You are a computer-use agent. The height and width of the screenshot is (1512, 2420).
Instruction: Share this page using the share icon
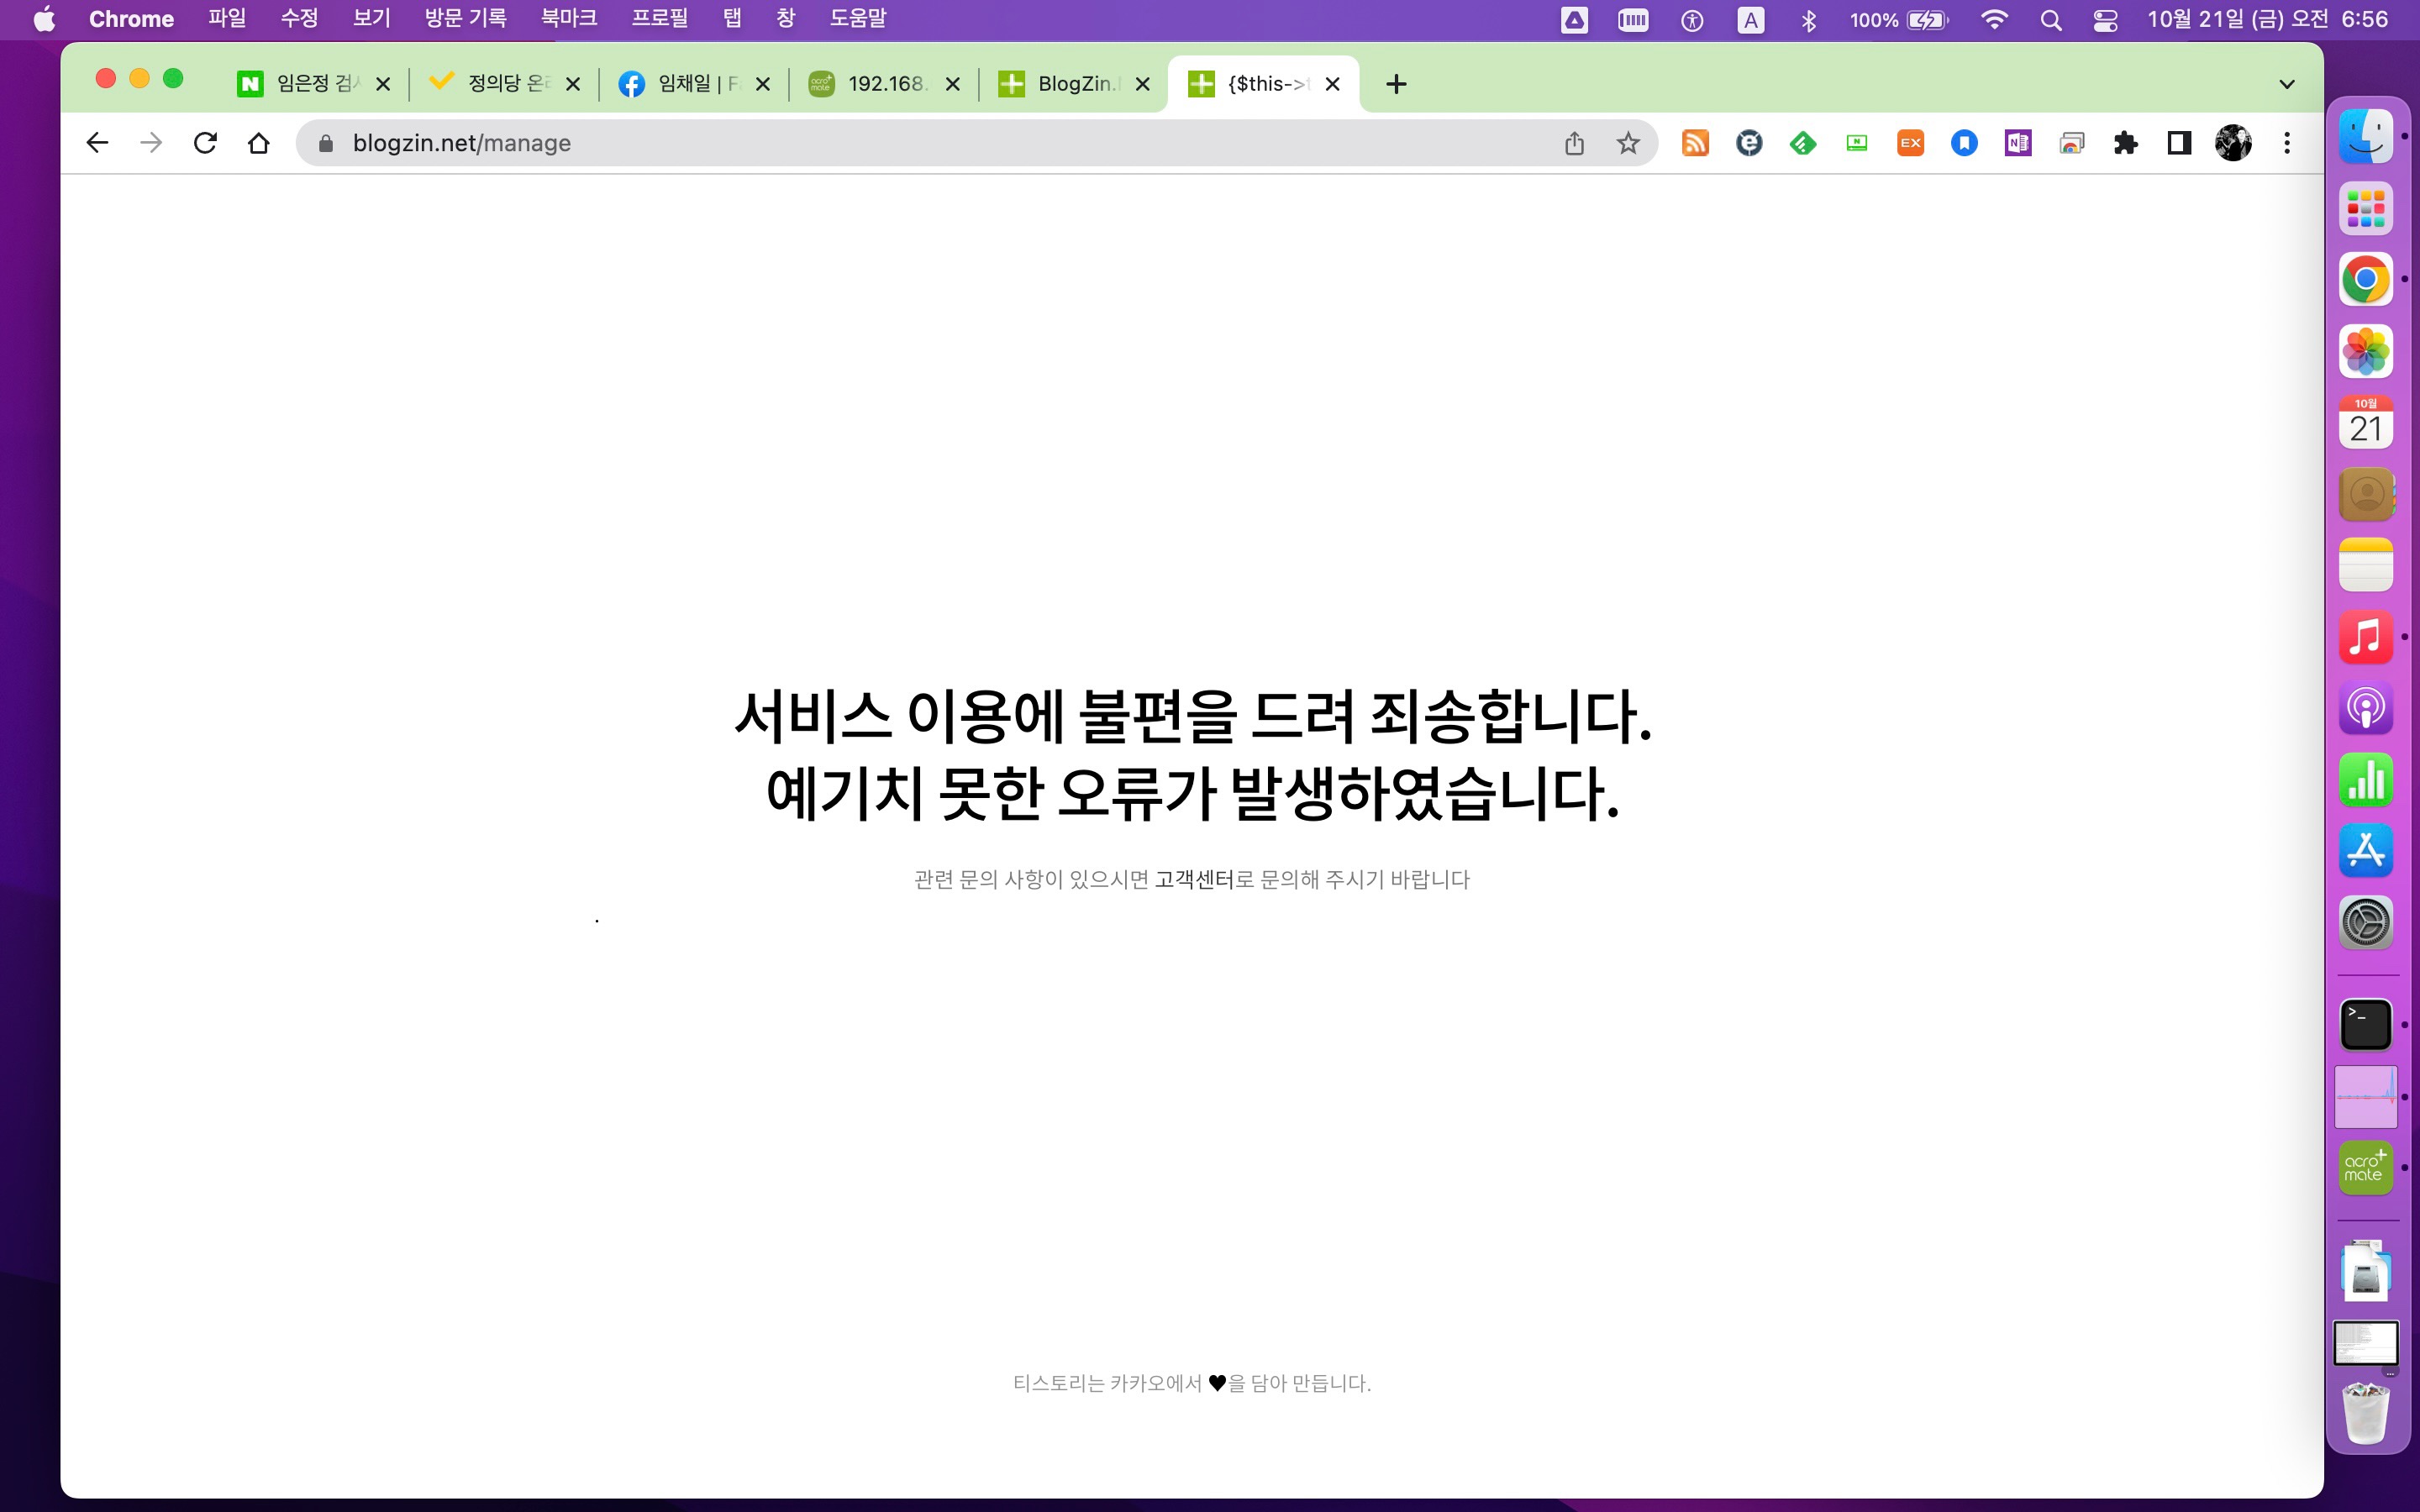point(1574,143)
